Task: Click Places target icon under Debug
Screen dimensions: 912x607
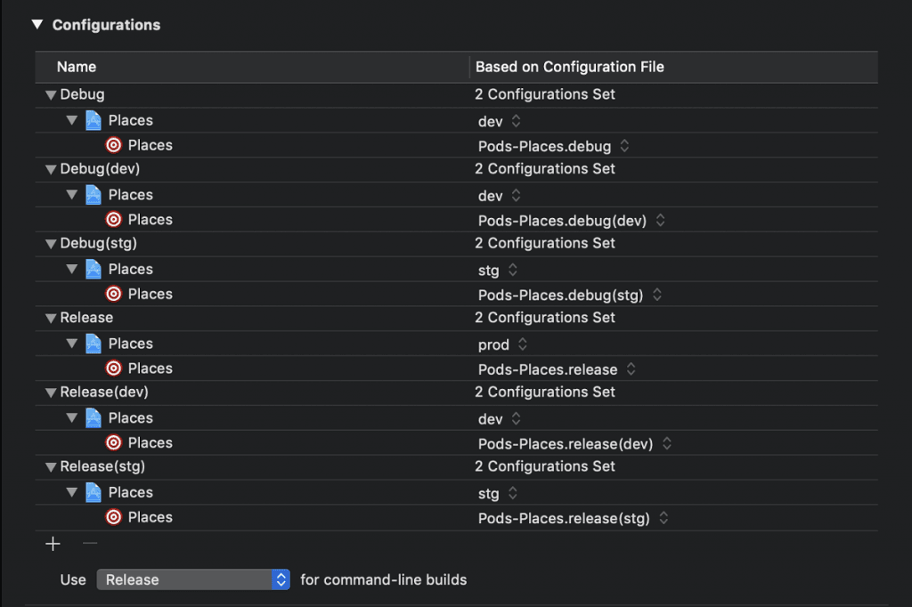Action: (x=113, y=145)
